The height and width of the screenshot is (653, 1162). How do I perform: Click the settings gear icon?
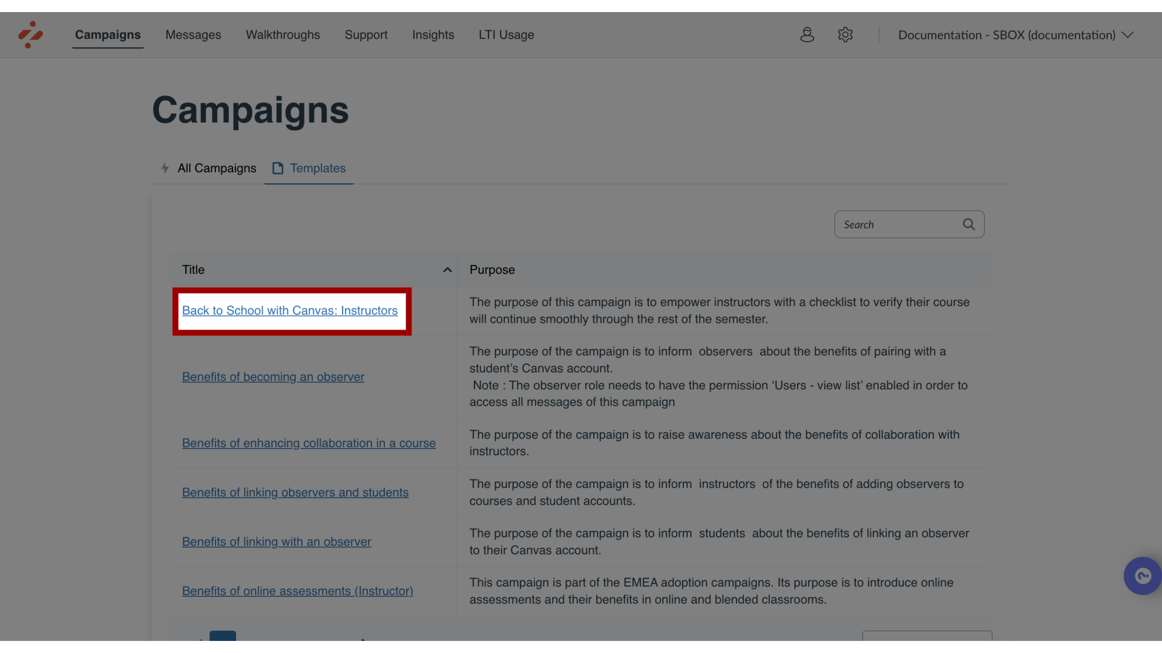[x=845, y=34]
